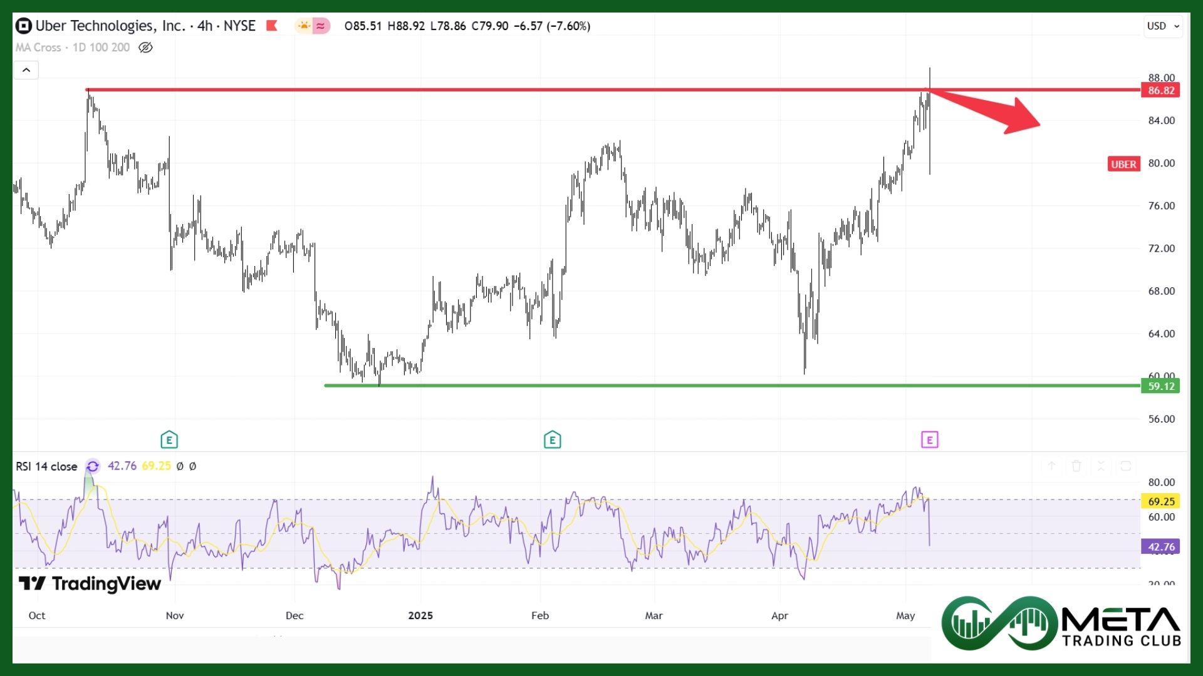
Task: Click the RSI 14 close indicator label
Action: (x=46, y=466)
